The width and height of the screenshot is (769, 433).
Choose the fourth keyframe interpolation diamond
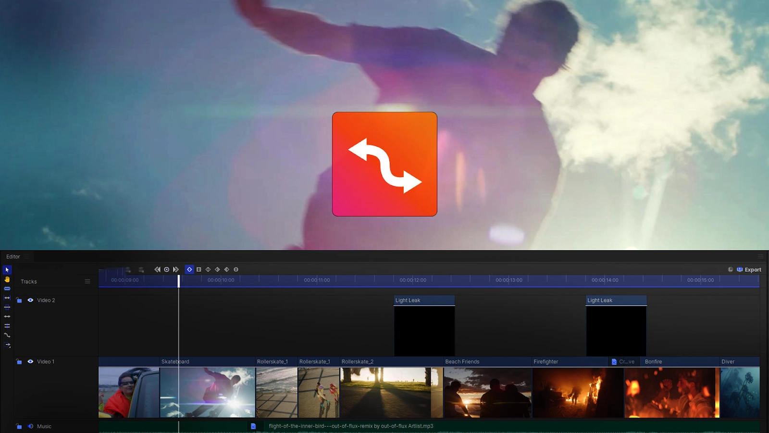click(217, 269)
